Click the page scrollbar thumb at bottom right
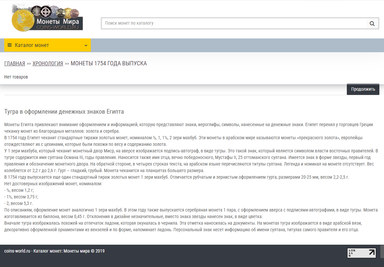Screen dimensions: 384x267 click(382, 252)
